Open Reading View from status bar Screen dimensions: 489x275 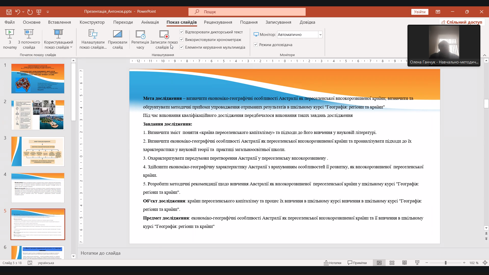pyautogui.click(x=404, y=263)
